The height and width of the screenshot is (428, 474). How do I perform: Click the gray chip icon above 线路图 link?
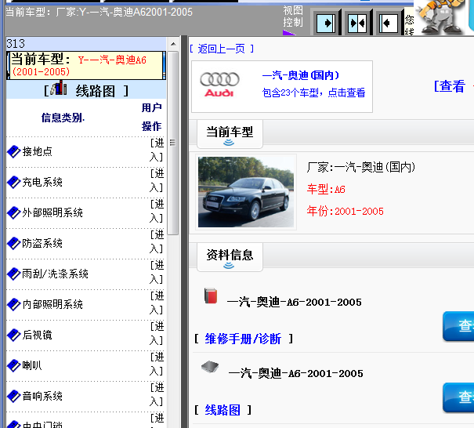pyautogui.click(x=210, y=367)
